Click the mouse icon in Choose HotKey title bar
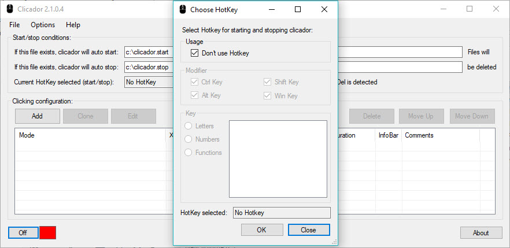This screenshot has height=248, width=510. [183, 9]
